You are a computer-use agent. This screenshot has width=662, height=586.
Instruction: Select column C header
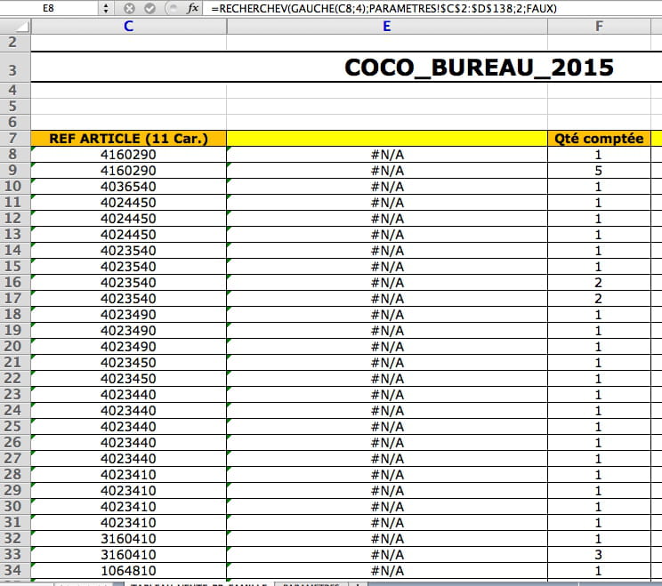[128, 26]
